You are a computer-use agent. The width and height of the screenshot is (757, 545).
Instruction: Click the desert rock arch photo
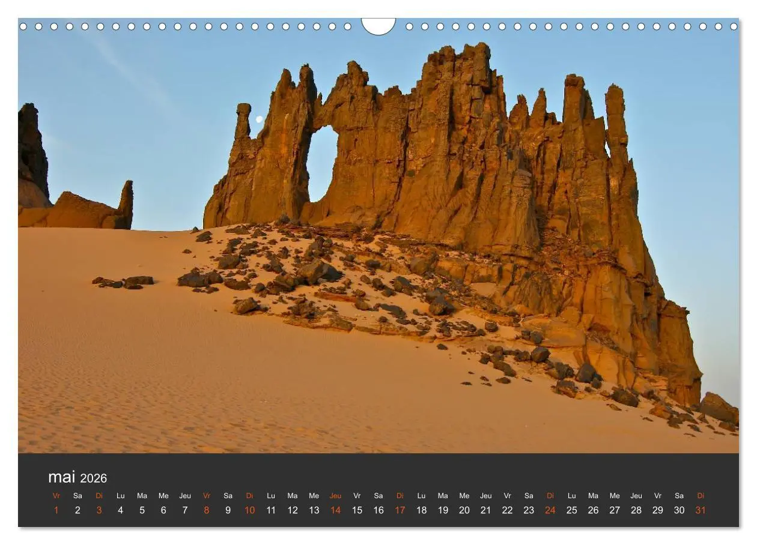pyautogui.click(x=378, y=235)
